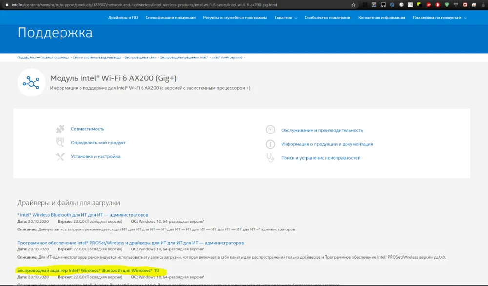The width and height of the screenshot is (488, 286).
Task: Open the Драйверы и ПО menu item
Action: click(x=123, y=18)
